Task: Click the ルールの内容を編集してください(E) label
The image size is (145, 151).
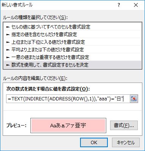Action: (x=35, y=78)
